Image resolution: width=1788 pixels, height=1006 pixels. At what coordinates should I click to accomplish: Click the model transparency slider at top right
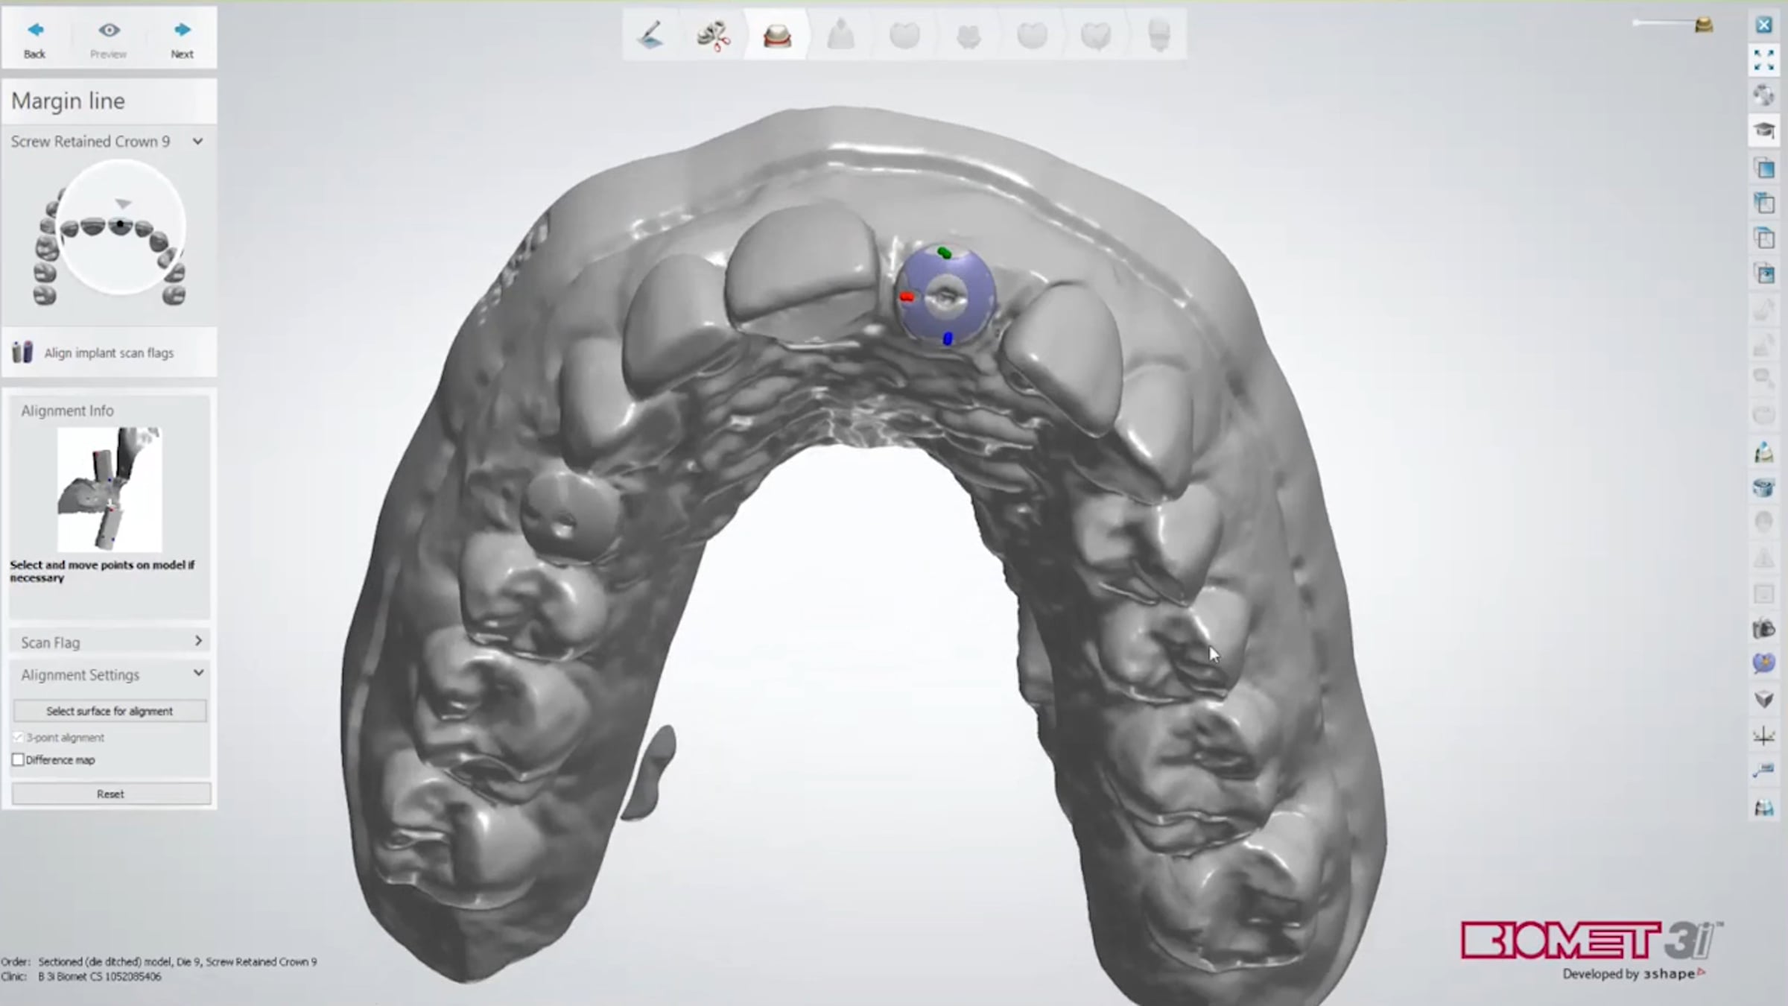coord(1669,24)
